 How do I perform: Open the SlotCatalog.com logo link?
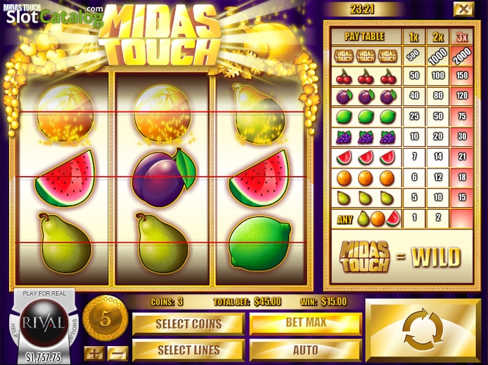pyautogui.click(x=55, y=16)
